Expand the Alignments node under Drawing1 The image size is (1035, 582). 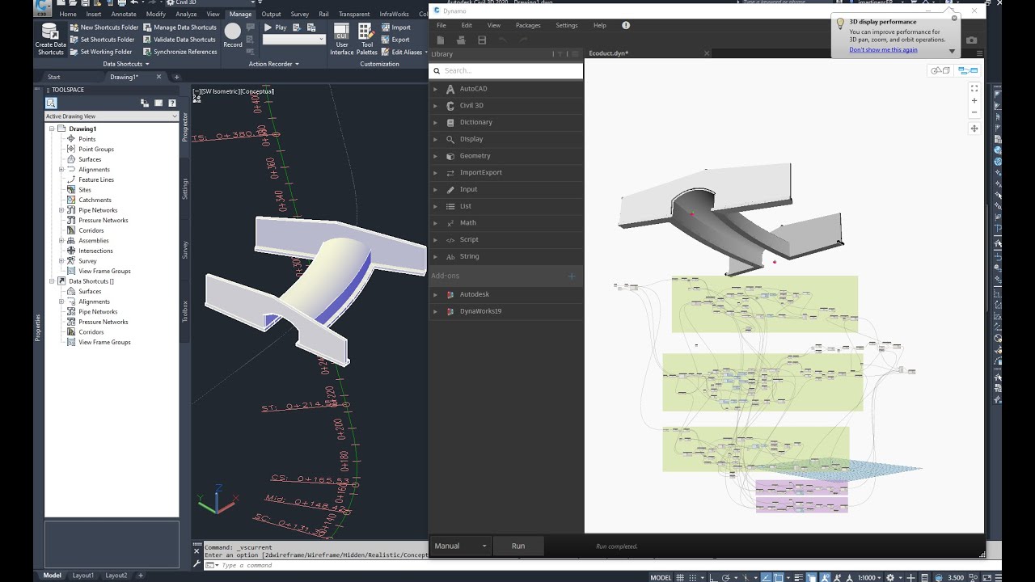61,170
